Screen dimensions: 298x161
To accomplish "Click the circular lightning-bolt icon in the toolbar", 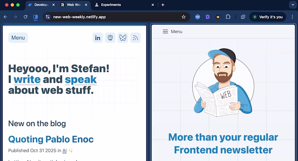I will 243,17.
